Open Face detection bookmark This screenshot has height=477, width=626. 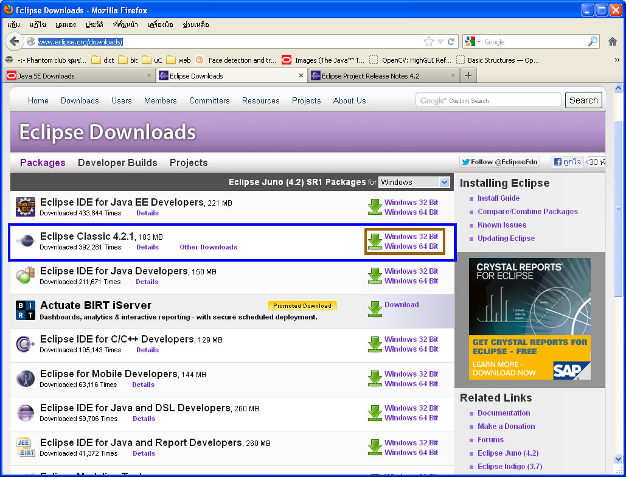236,60
